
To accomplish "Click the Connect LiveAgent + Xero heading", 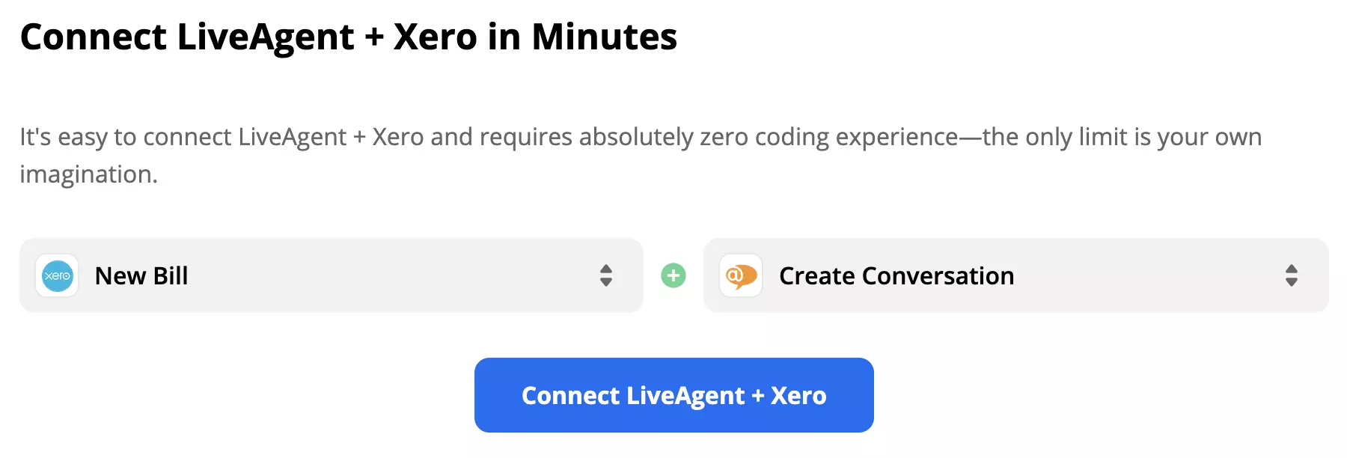I will pyautogui.click(x=349, y=37).
